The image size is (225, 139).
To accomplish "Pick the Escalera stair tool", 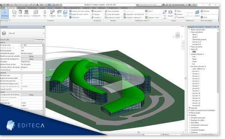I will pos(97,17).
